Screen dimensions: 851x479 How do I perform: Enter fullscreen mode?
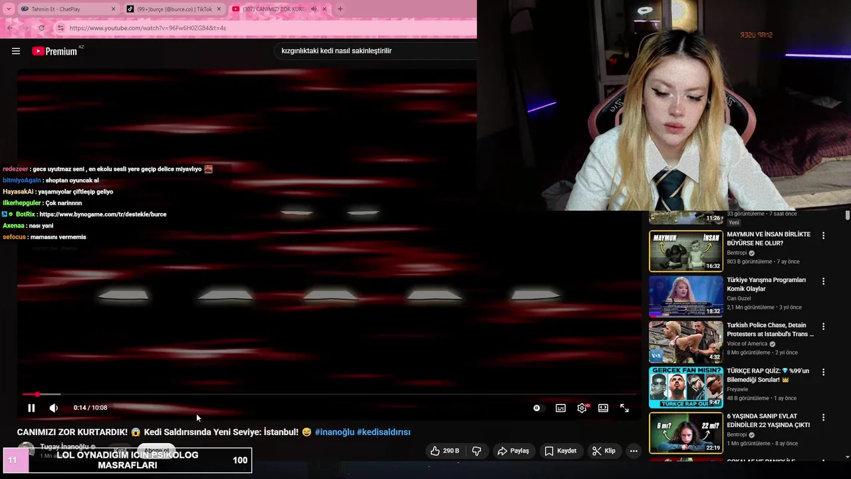coord(624,408)
